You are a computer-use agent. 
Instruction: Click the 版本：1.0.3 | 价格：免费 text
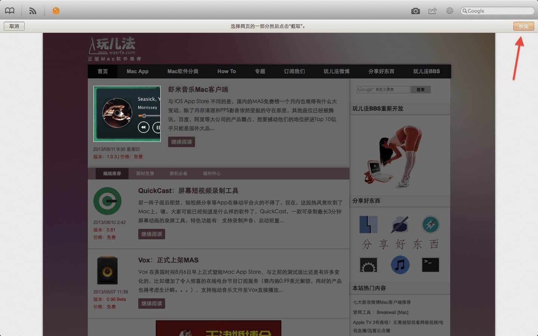(118, 157)
